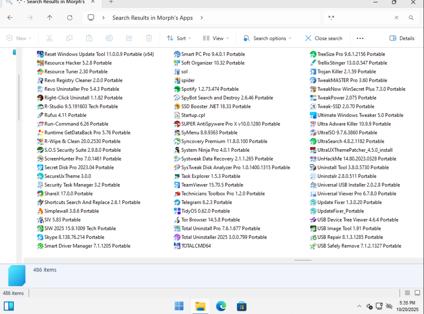Click the Tor Browser 14.5.8 Portable icon
The image size is (424, 314).
177,220
